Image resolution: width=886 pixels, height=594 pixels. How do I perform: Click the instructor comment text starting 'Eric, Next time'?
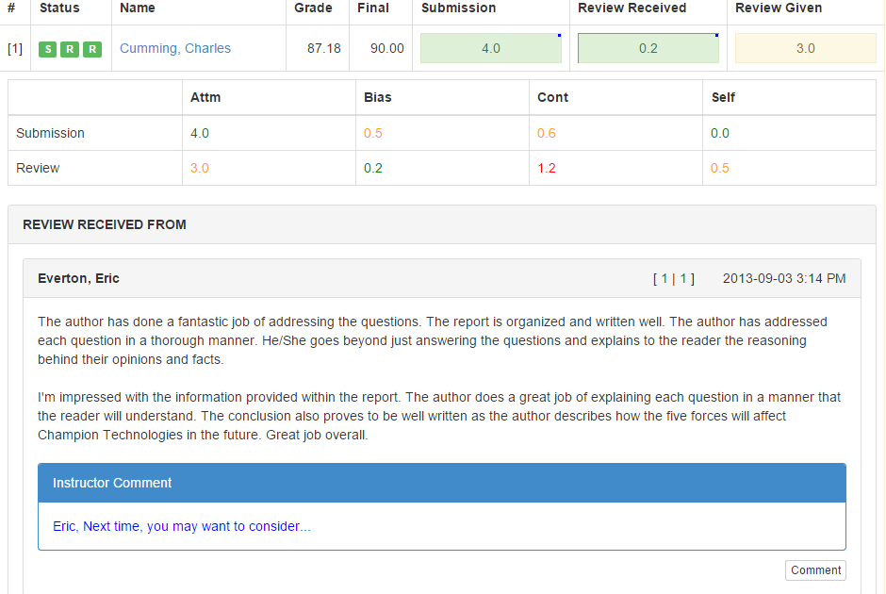[x=182, y=526]
